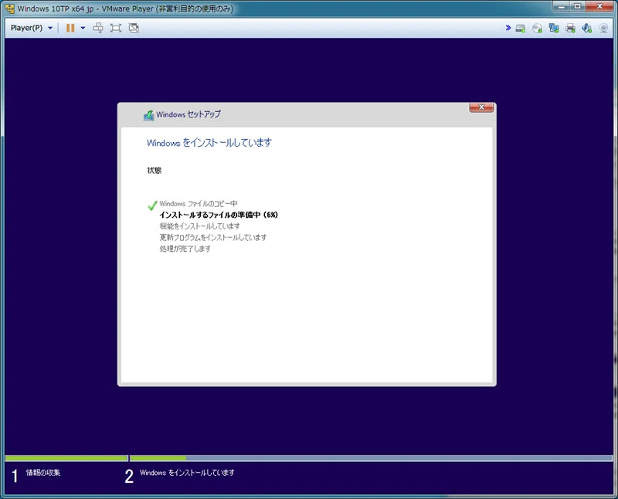
Task: Open the Player(P) menu
Action: [32, 28]
